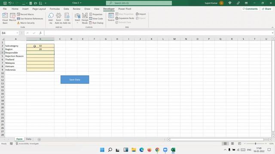
Task: Click the pen icon in title bar
Action: 238,3
